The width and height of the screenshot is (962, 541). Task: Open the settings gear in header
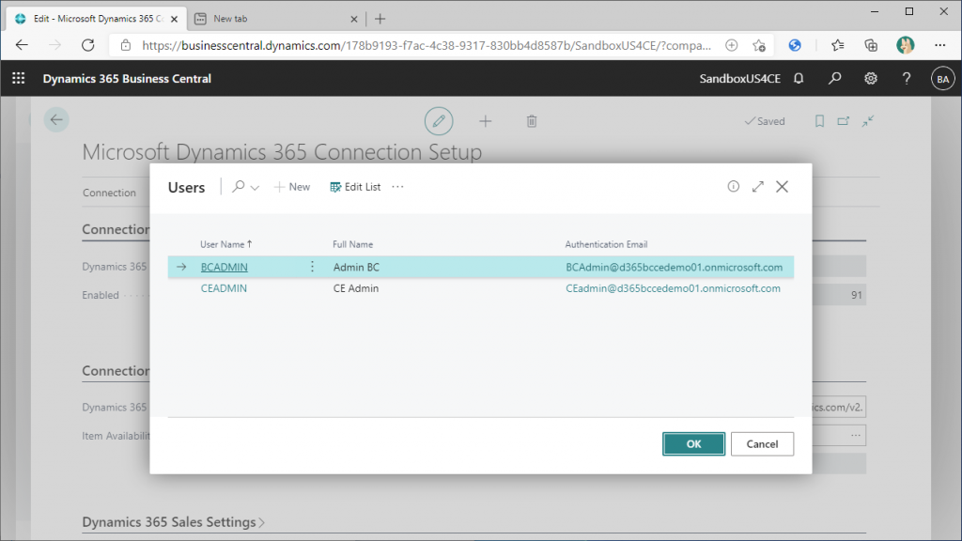click(x=871, y=79)
